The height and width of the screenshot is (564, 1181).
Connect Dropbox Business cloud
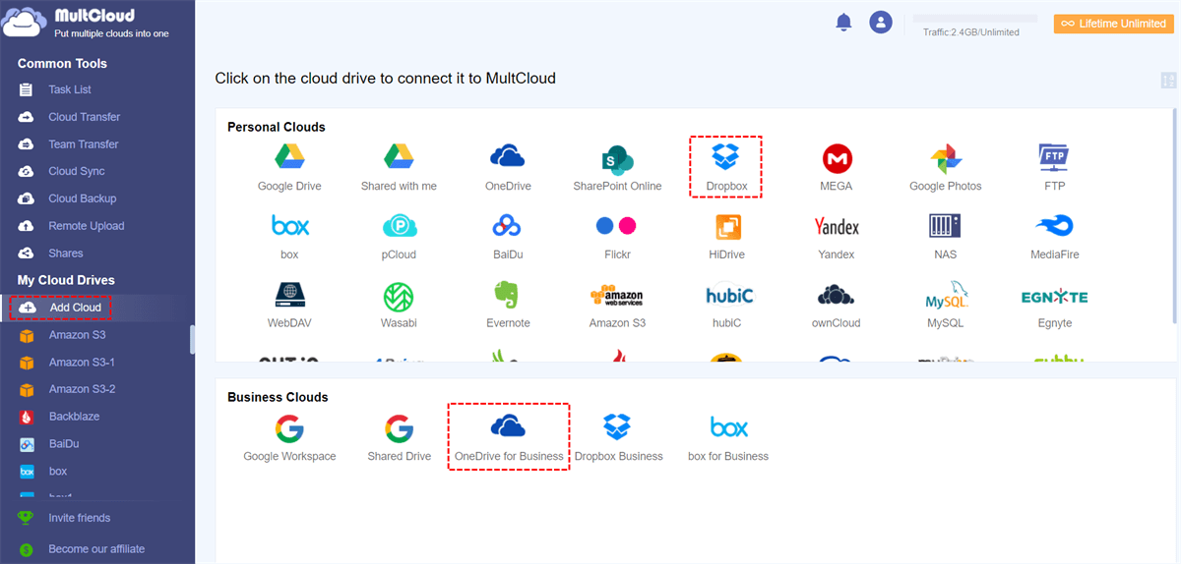pos(618,438)
